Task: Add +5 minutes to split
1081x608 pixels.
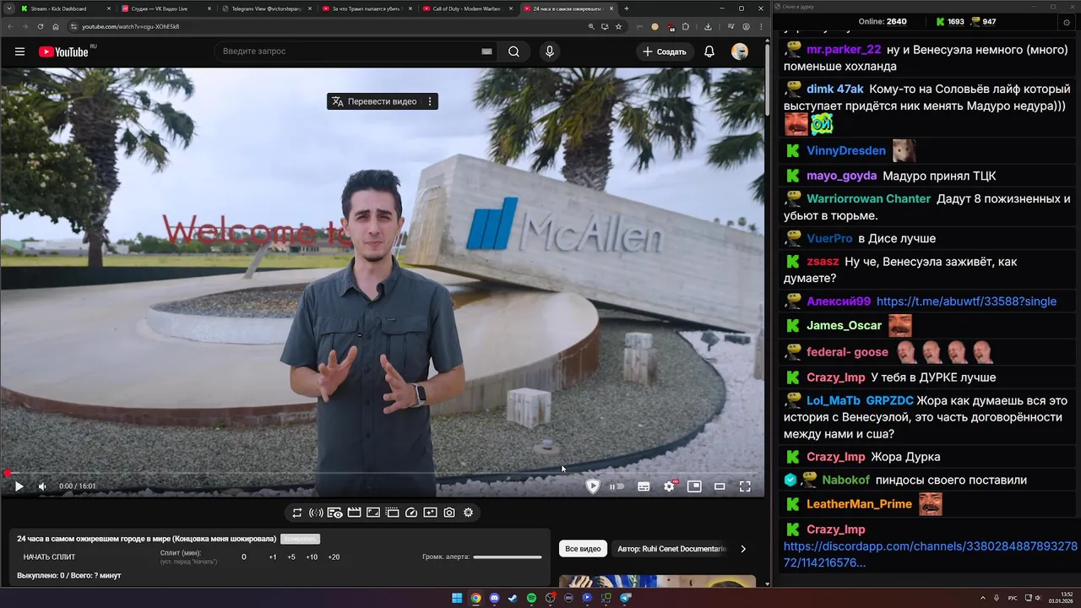Action: pos(291,557)
